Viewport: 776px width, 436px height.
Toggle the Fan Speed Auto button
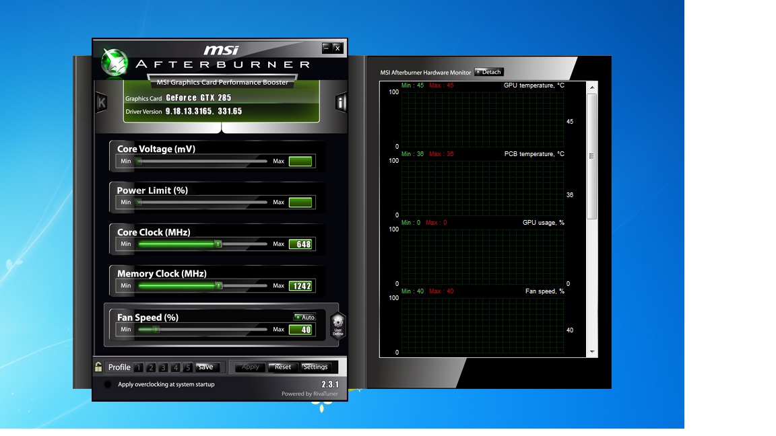[x=305, y=317]
